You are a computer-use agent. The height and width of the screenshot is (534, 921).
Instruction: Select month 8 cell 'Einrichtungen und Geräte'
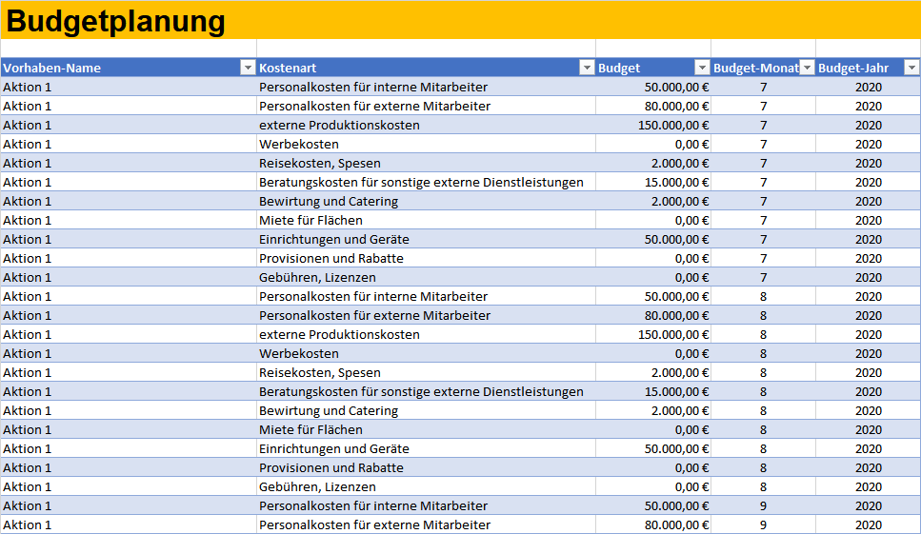tap(426, 449)
